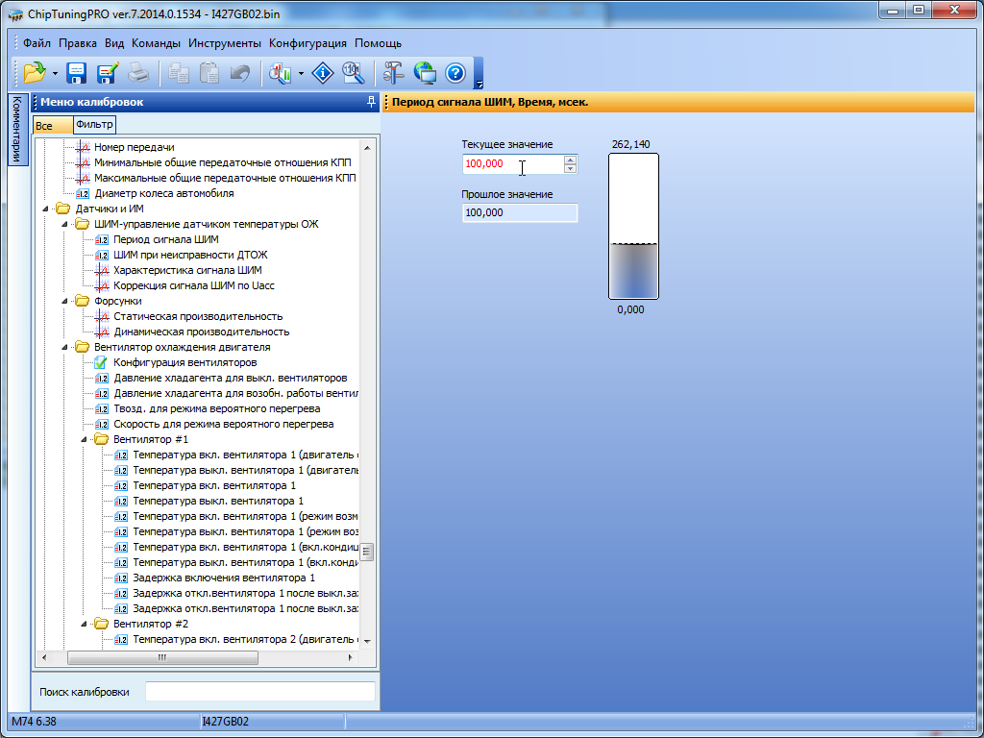Click the blue question mark help icon
This screenshot has width=984, height=738.
tap(455, 73)
